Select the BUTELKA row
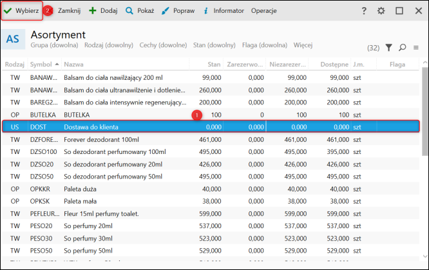The image size is (429, 270). 97,115
